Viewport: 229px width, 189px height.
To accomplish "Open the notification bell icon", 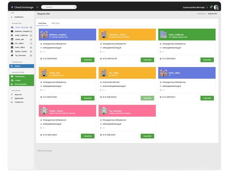I will click(211, 7).
